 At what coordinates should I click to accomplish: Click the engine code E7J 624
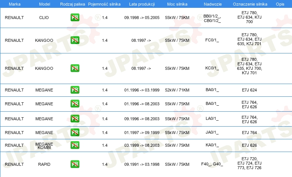click(x=249, y=90)
